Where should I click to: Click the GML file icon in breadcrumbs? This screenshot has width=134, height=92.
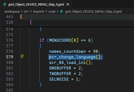(x=62, y=11)
